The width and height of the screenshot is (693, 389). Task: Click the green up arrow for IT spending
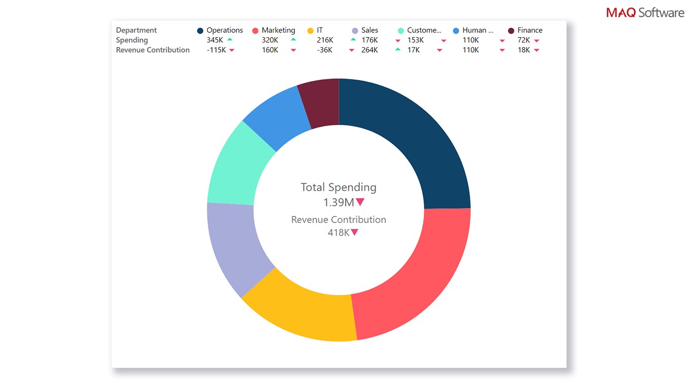point(353,40)
